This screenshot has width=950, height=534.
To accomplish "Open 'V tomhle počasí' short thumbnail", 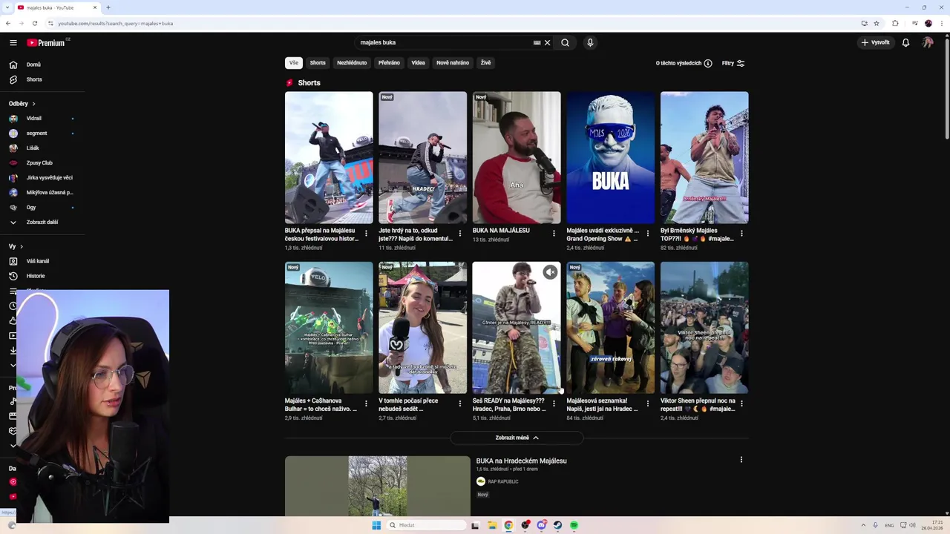I will (x=423, y=327).
